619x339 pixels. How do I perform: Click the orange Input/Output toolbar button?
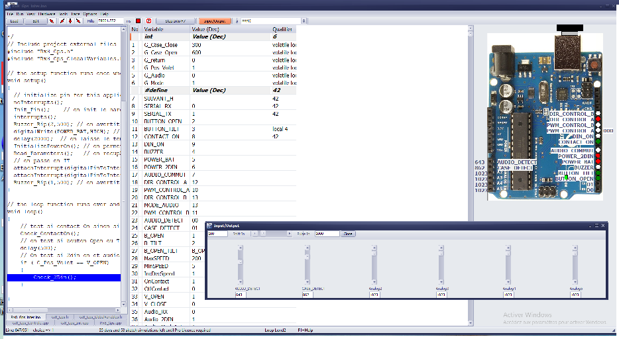(x=212, y=21)
